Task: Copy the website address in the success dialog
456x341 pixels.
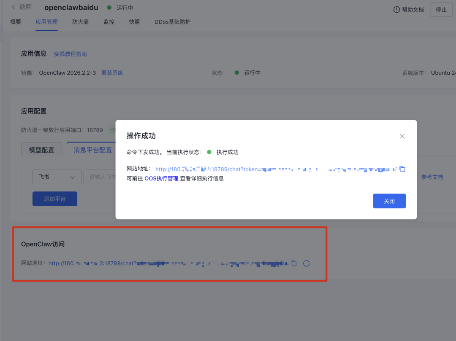Action: coord(402,169)
